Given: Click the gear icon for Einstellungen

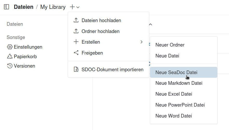Looking at the screenshot, I should (x=10, y=47).
